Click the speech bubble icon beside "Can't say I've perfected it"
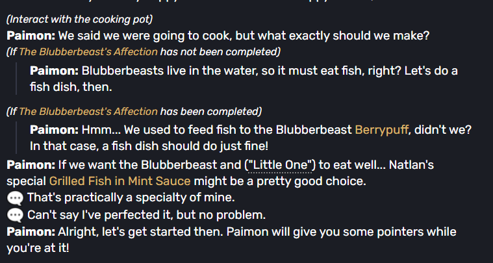Viewport: 493px width, 263px height. point(15,216)
